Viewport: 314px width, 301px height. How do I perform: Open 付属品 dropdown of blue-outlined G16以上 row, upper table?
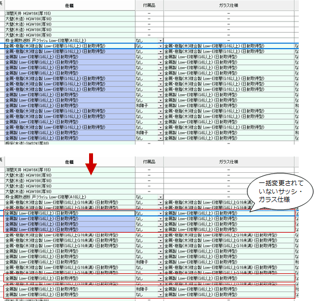tap(161, 46)
